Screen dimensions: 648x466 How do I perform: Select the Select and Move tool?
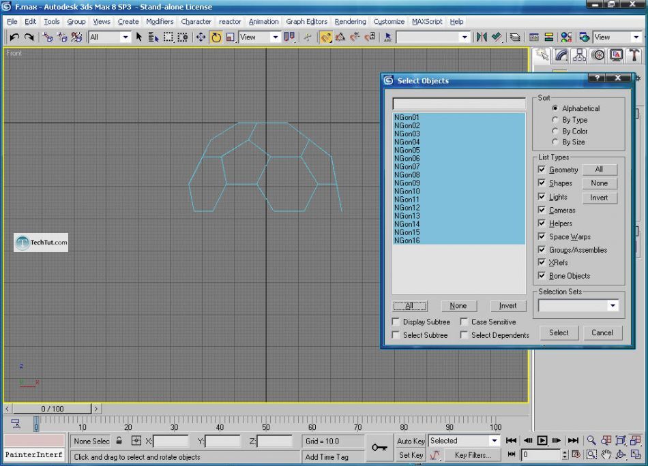tap(201, 37)
